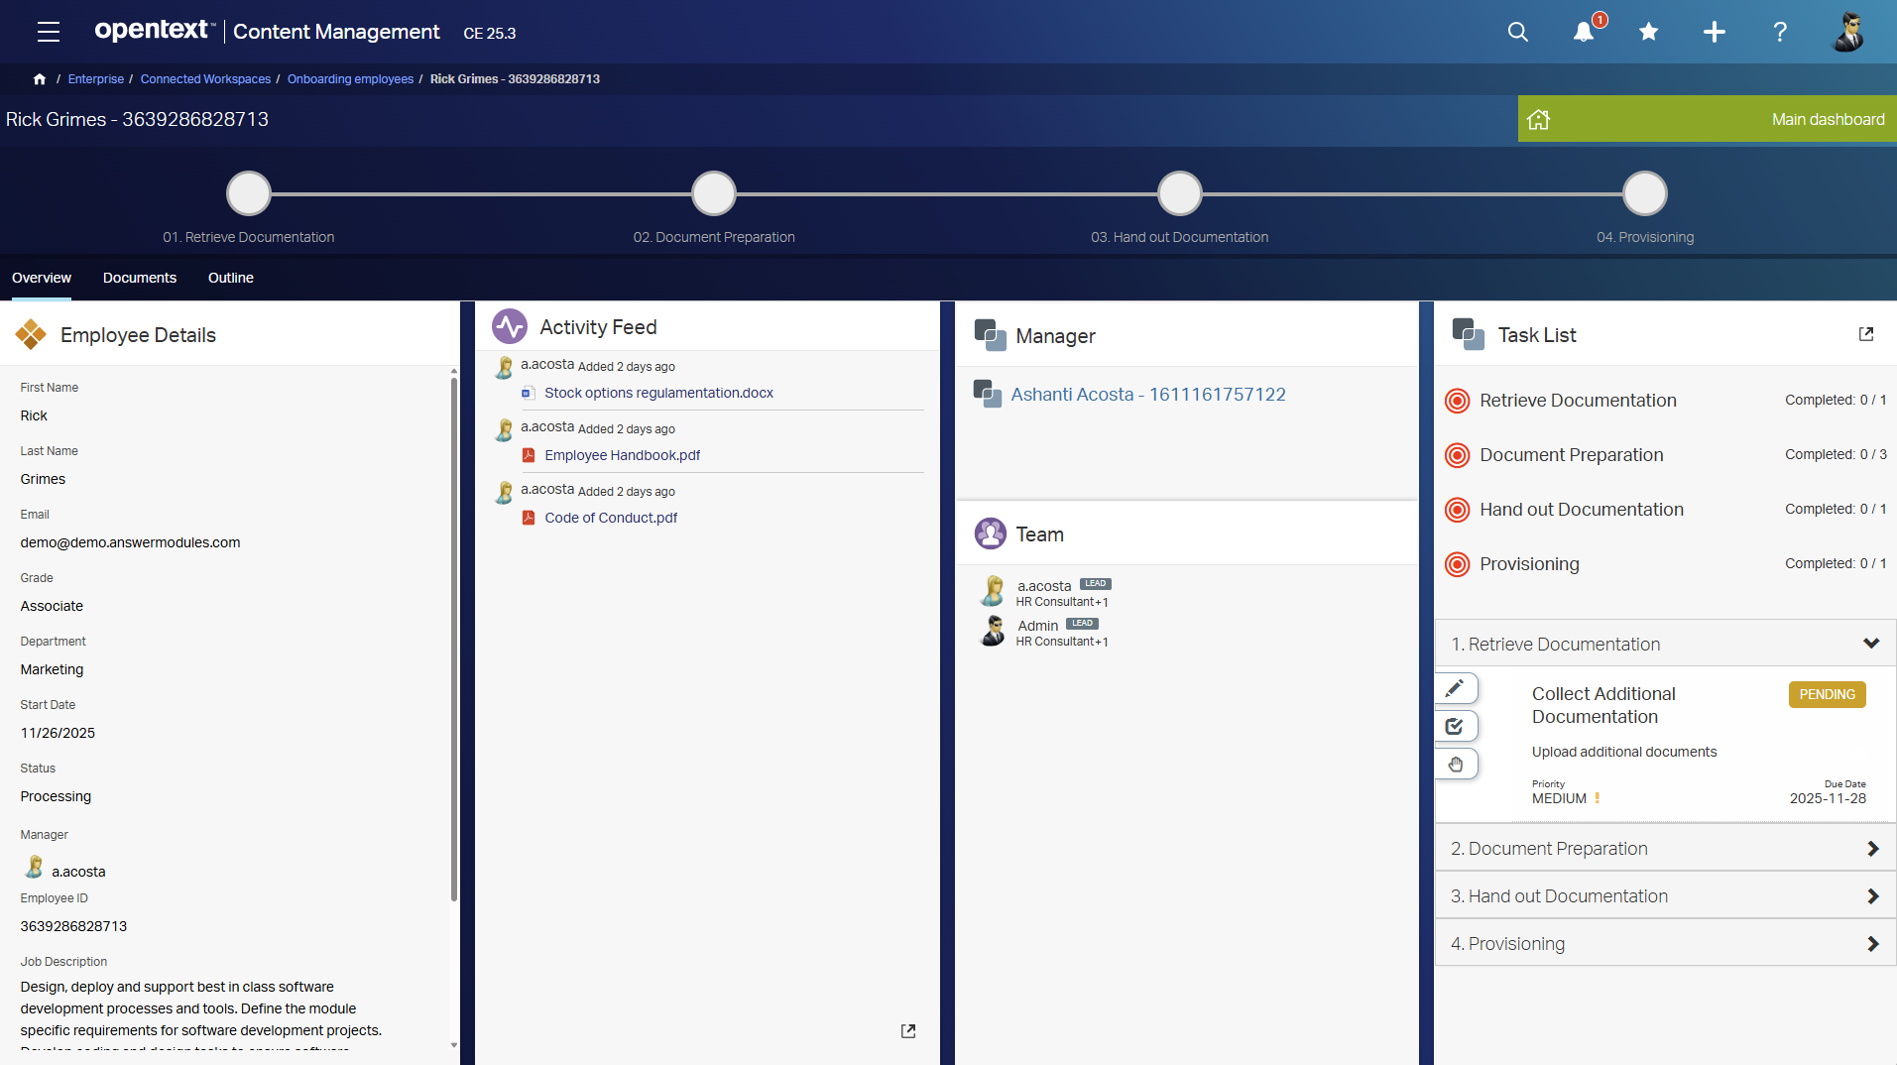The height and width of the screenshot is (1065, 1897).
Task: Switch to the Outline tab
Action: coord(231,278)
